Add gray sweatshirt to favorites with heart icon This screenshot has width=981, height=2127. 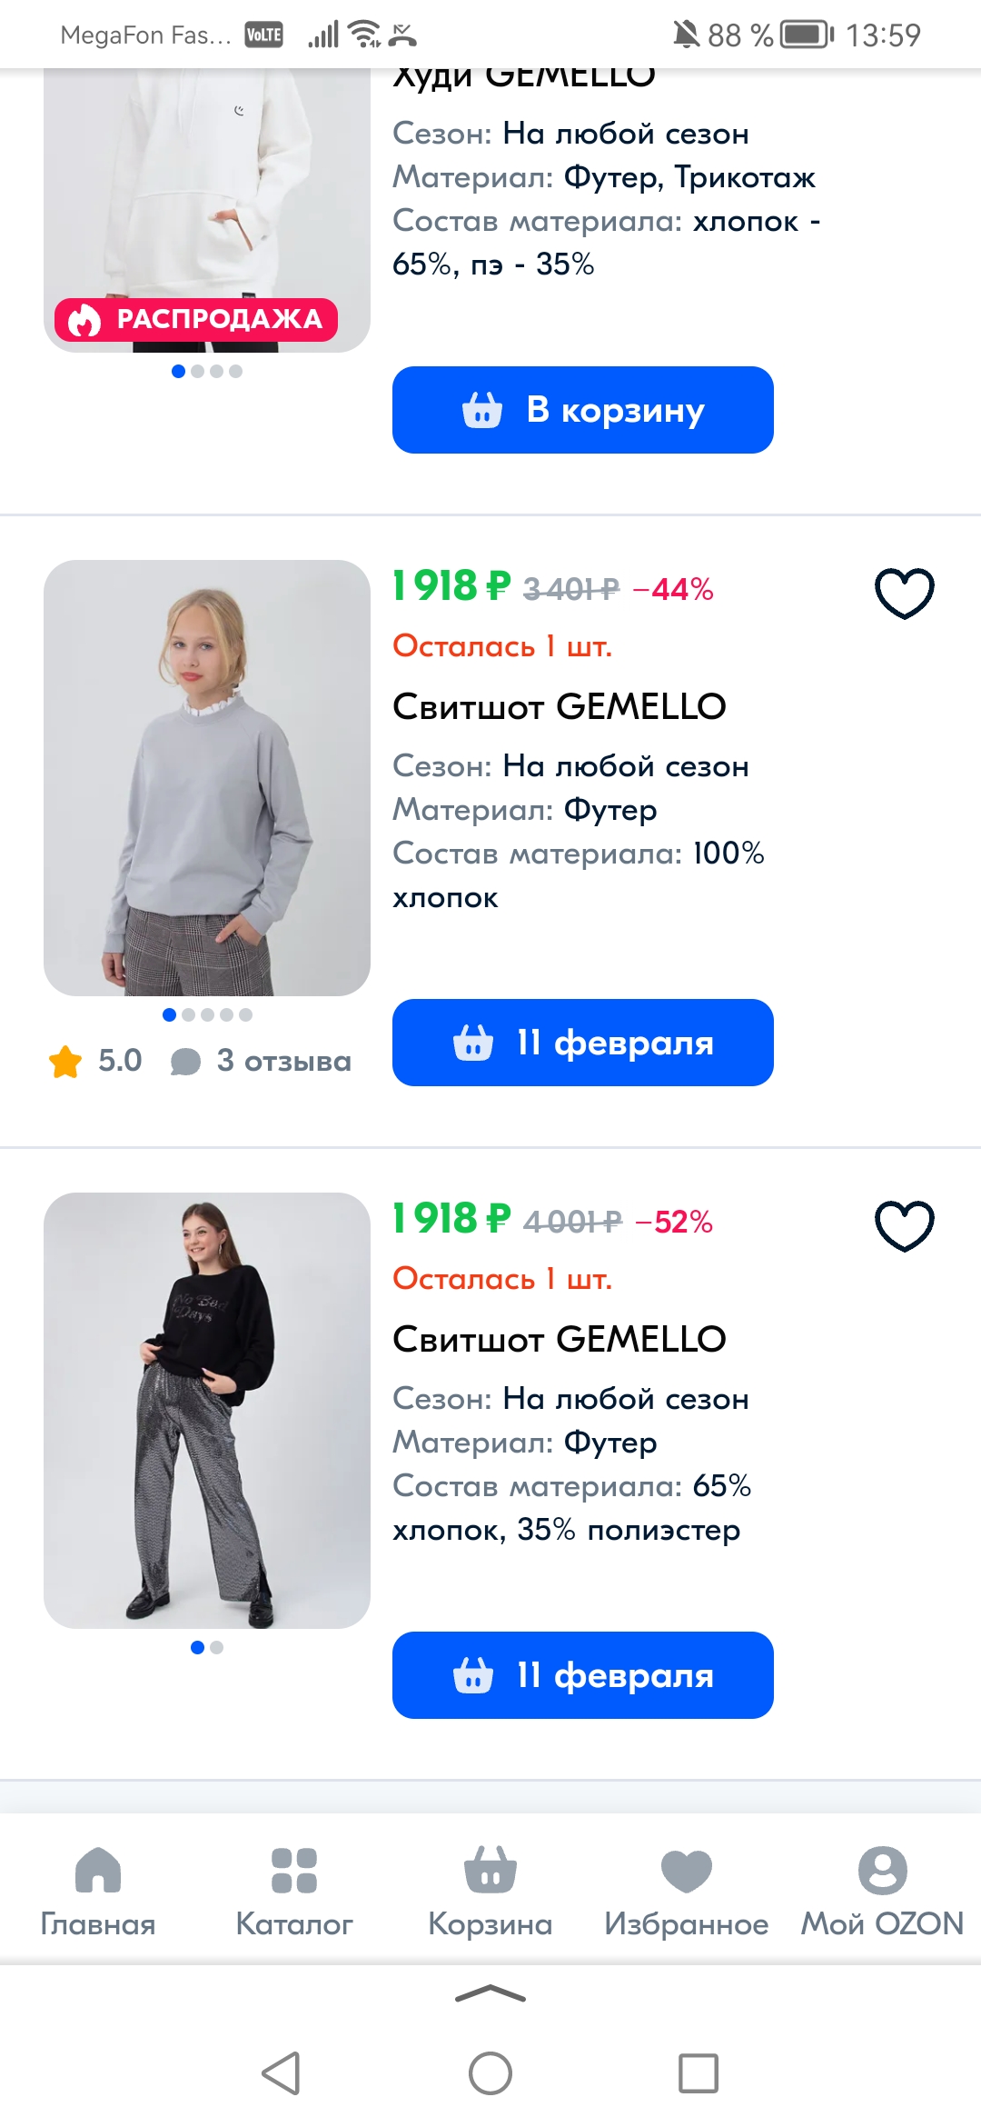point(904,594)
